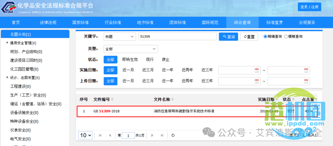This screenshot has height=146, width=333.
Task: Open 国家标准 navigation tab
Action: [x=80, y=22]
